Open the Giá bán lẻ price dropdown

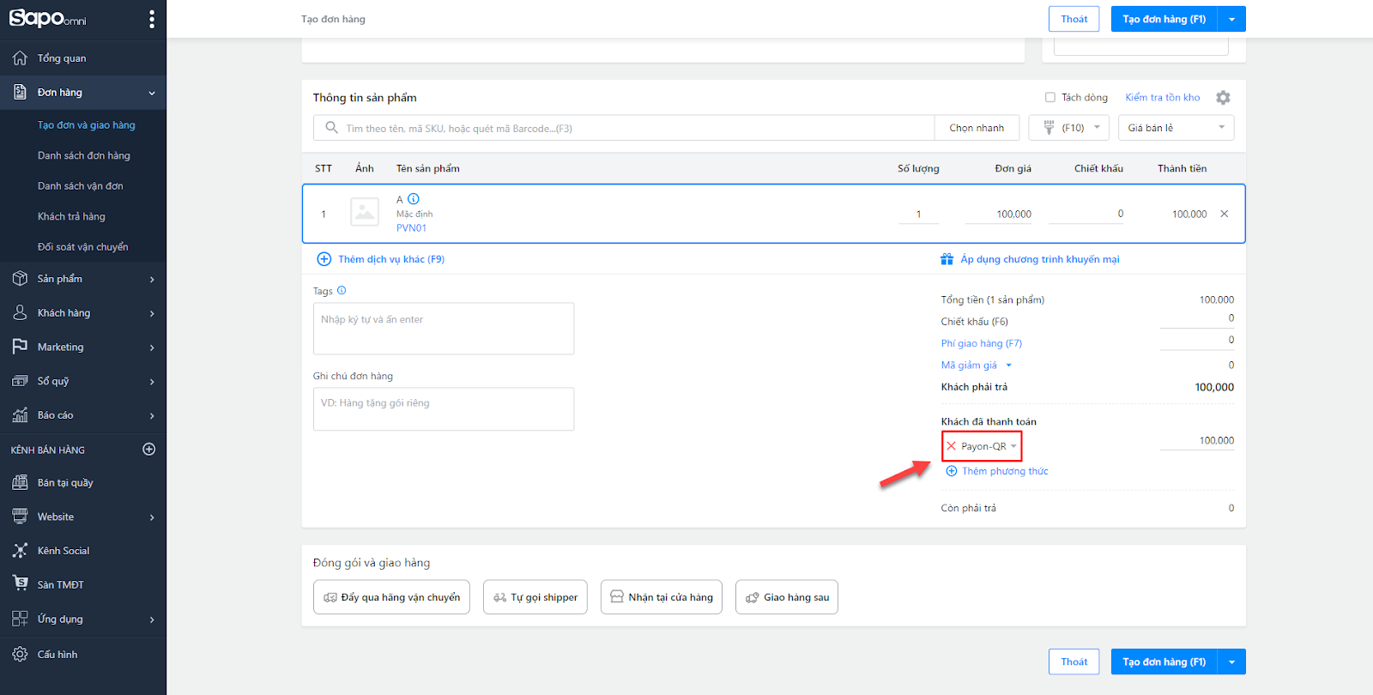pos(1176,128)
